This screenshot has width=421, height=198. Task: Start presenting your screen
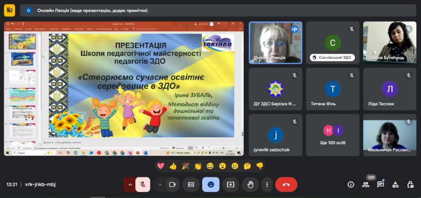[230, 184]
